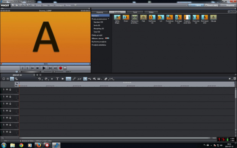This screenshot has width=237, height=148.
Task: Open the Pomoc menu
Action: click(x=68, y=5)
